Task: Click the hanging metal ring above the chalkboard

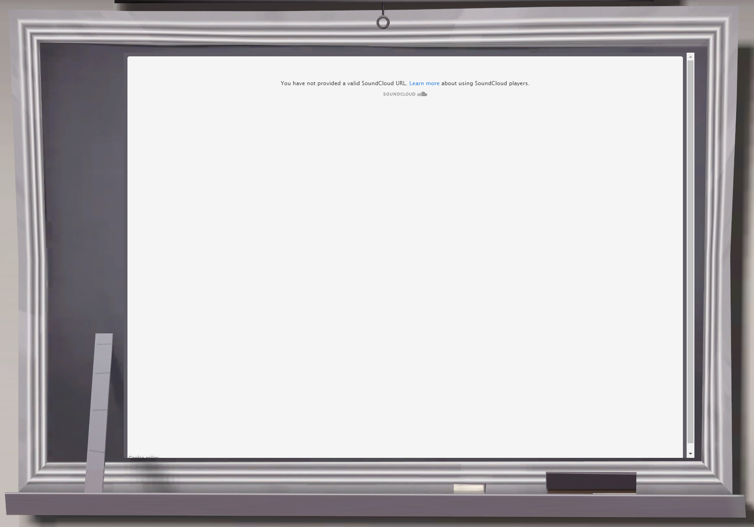Action: [383, 22]
